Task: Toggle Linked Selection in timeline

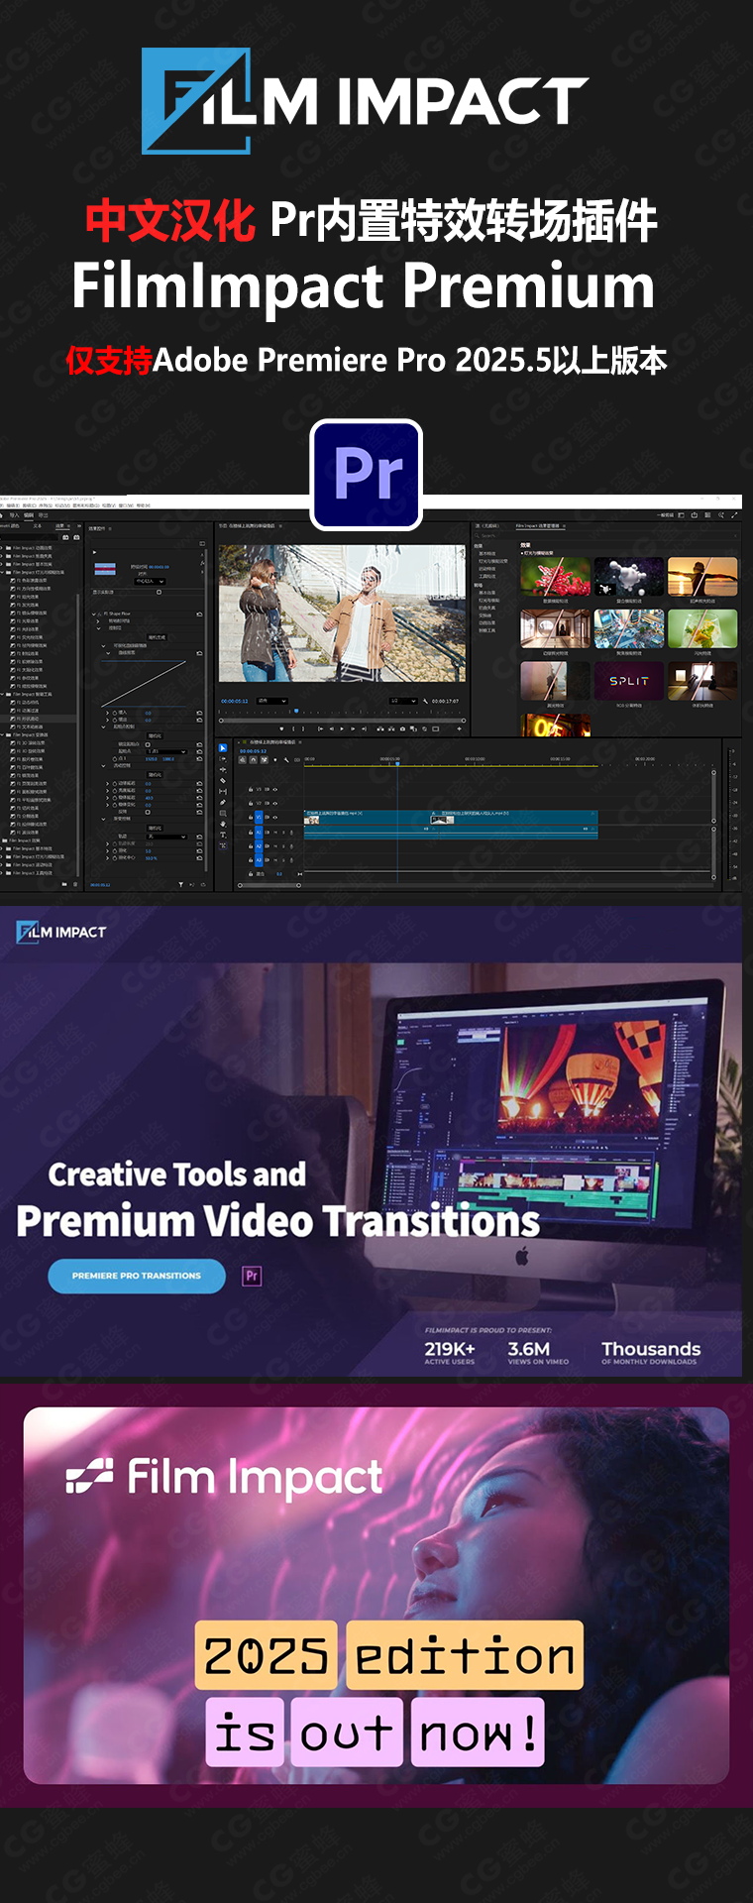Action: pos(264,759)
